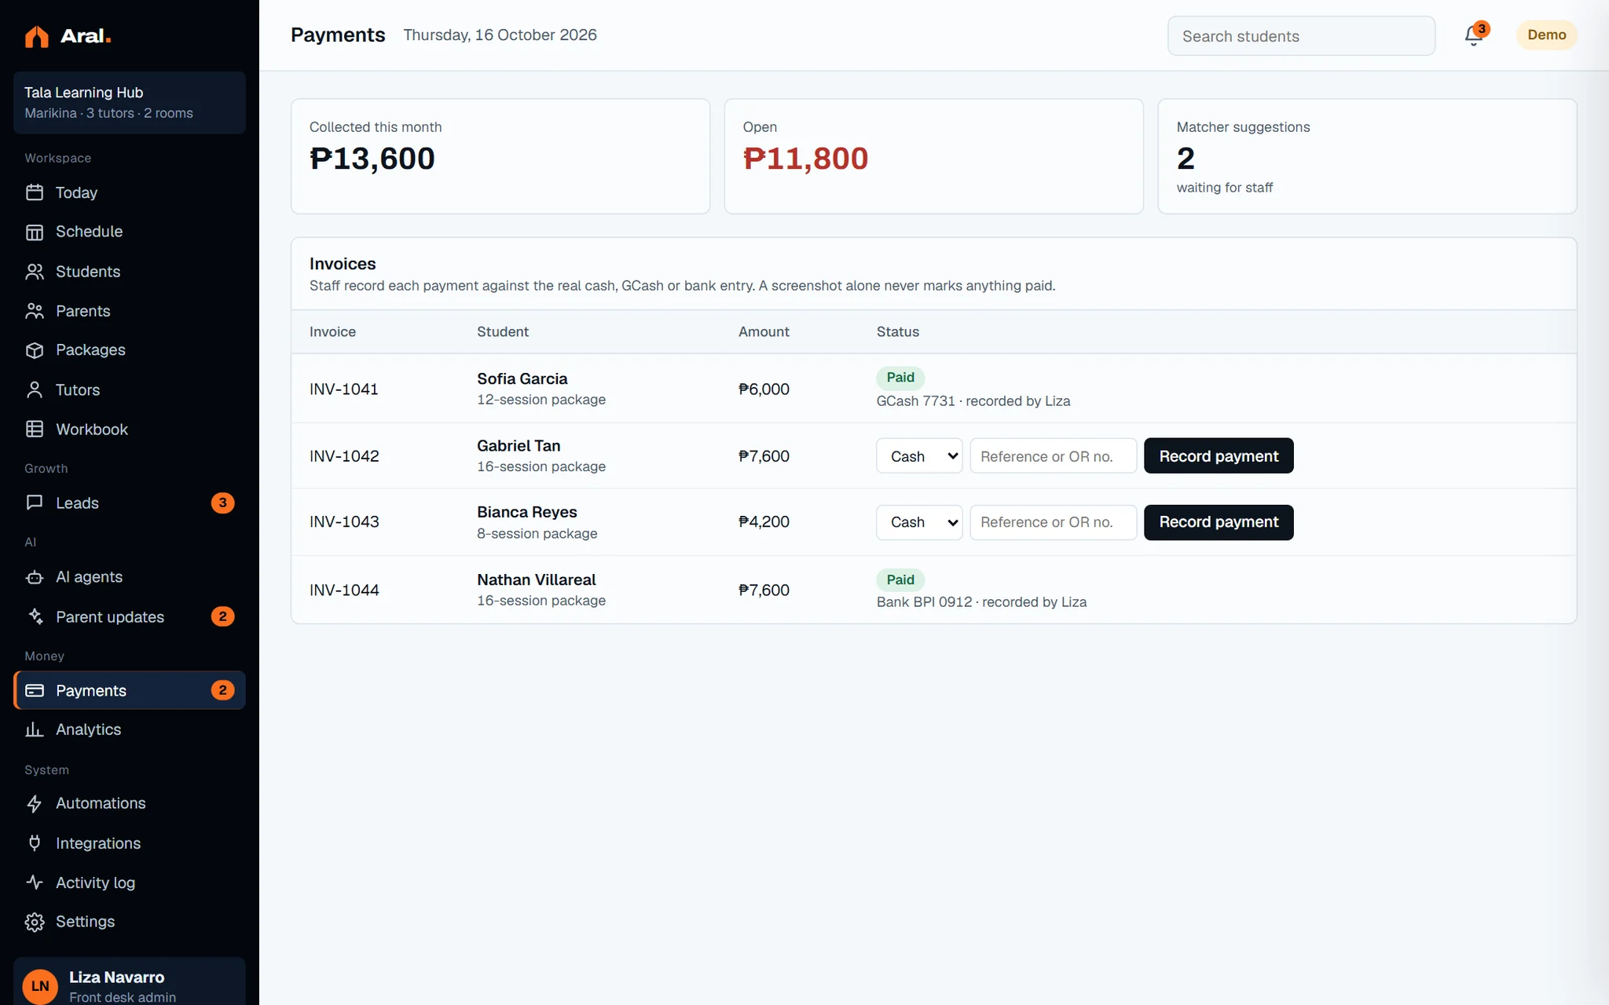Click the ₱11,800 open amount
The width and height of the screenshot is (1609, 1005).
click(x=805, y=159)
